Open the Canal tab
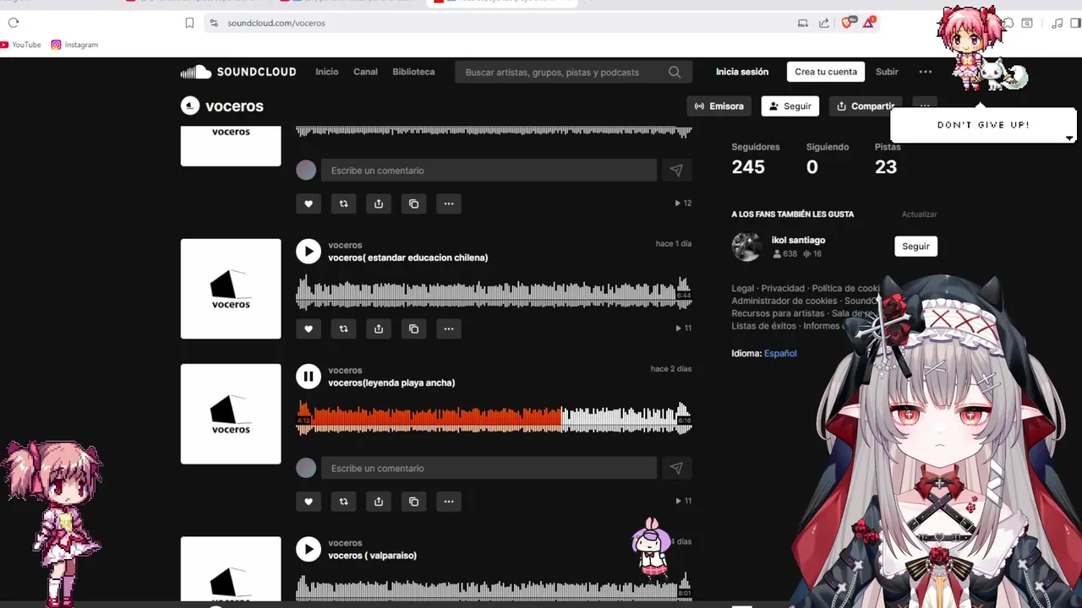The width and height of the screenshot is (1082, 608). click(x=365, y=72)
